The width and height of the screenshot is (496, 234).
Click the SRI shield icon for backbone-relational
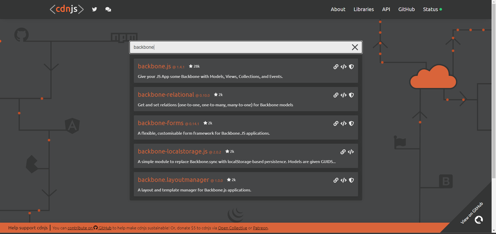coord(351,95)
